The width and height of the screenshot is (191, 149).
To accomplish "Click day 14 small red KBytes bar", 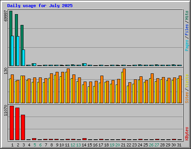I will point(84,139).
